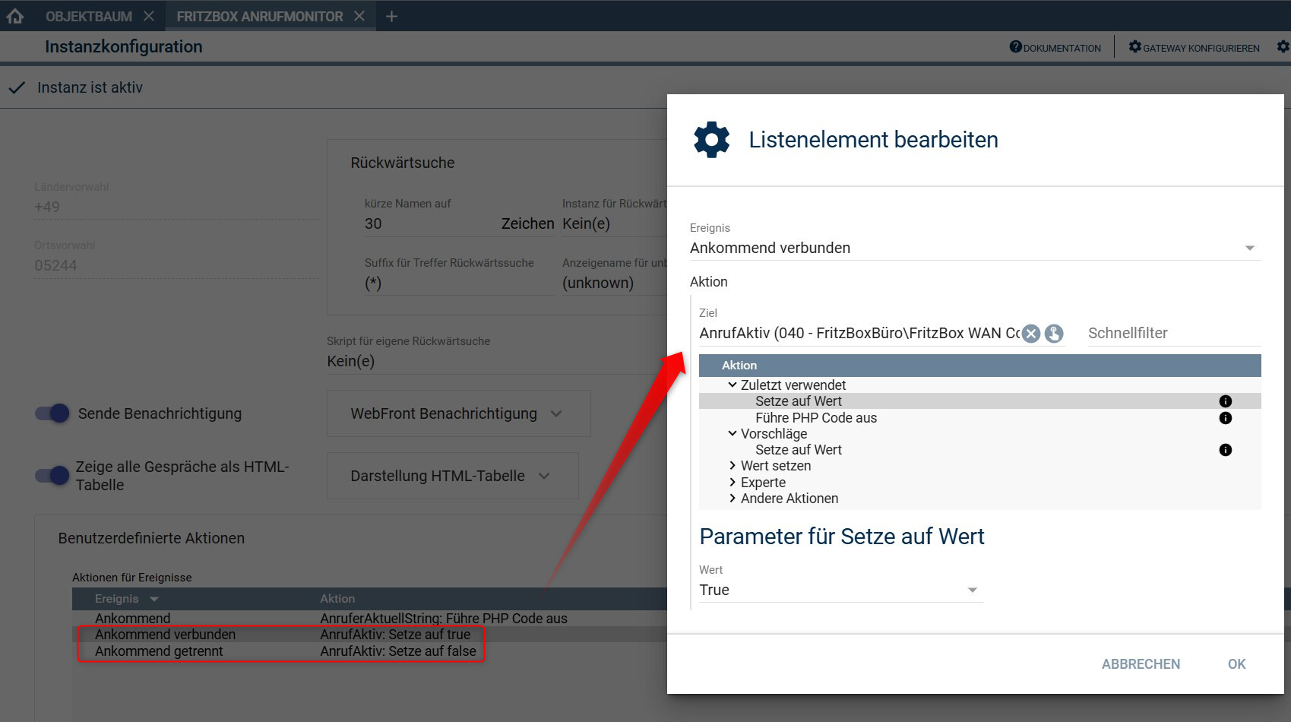Screen dimensions: 1291x722
Task: Open the object picker icon beside Ziel
Action: [x=1054, y=334]
